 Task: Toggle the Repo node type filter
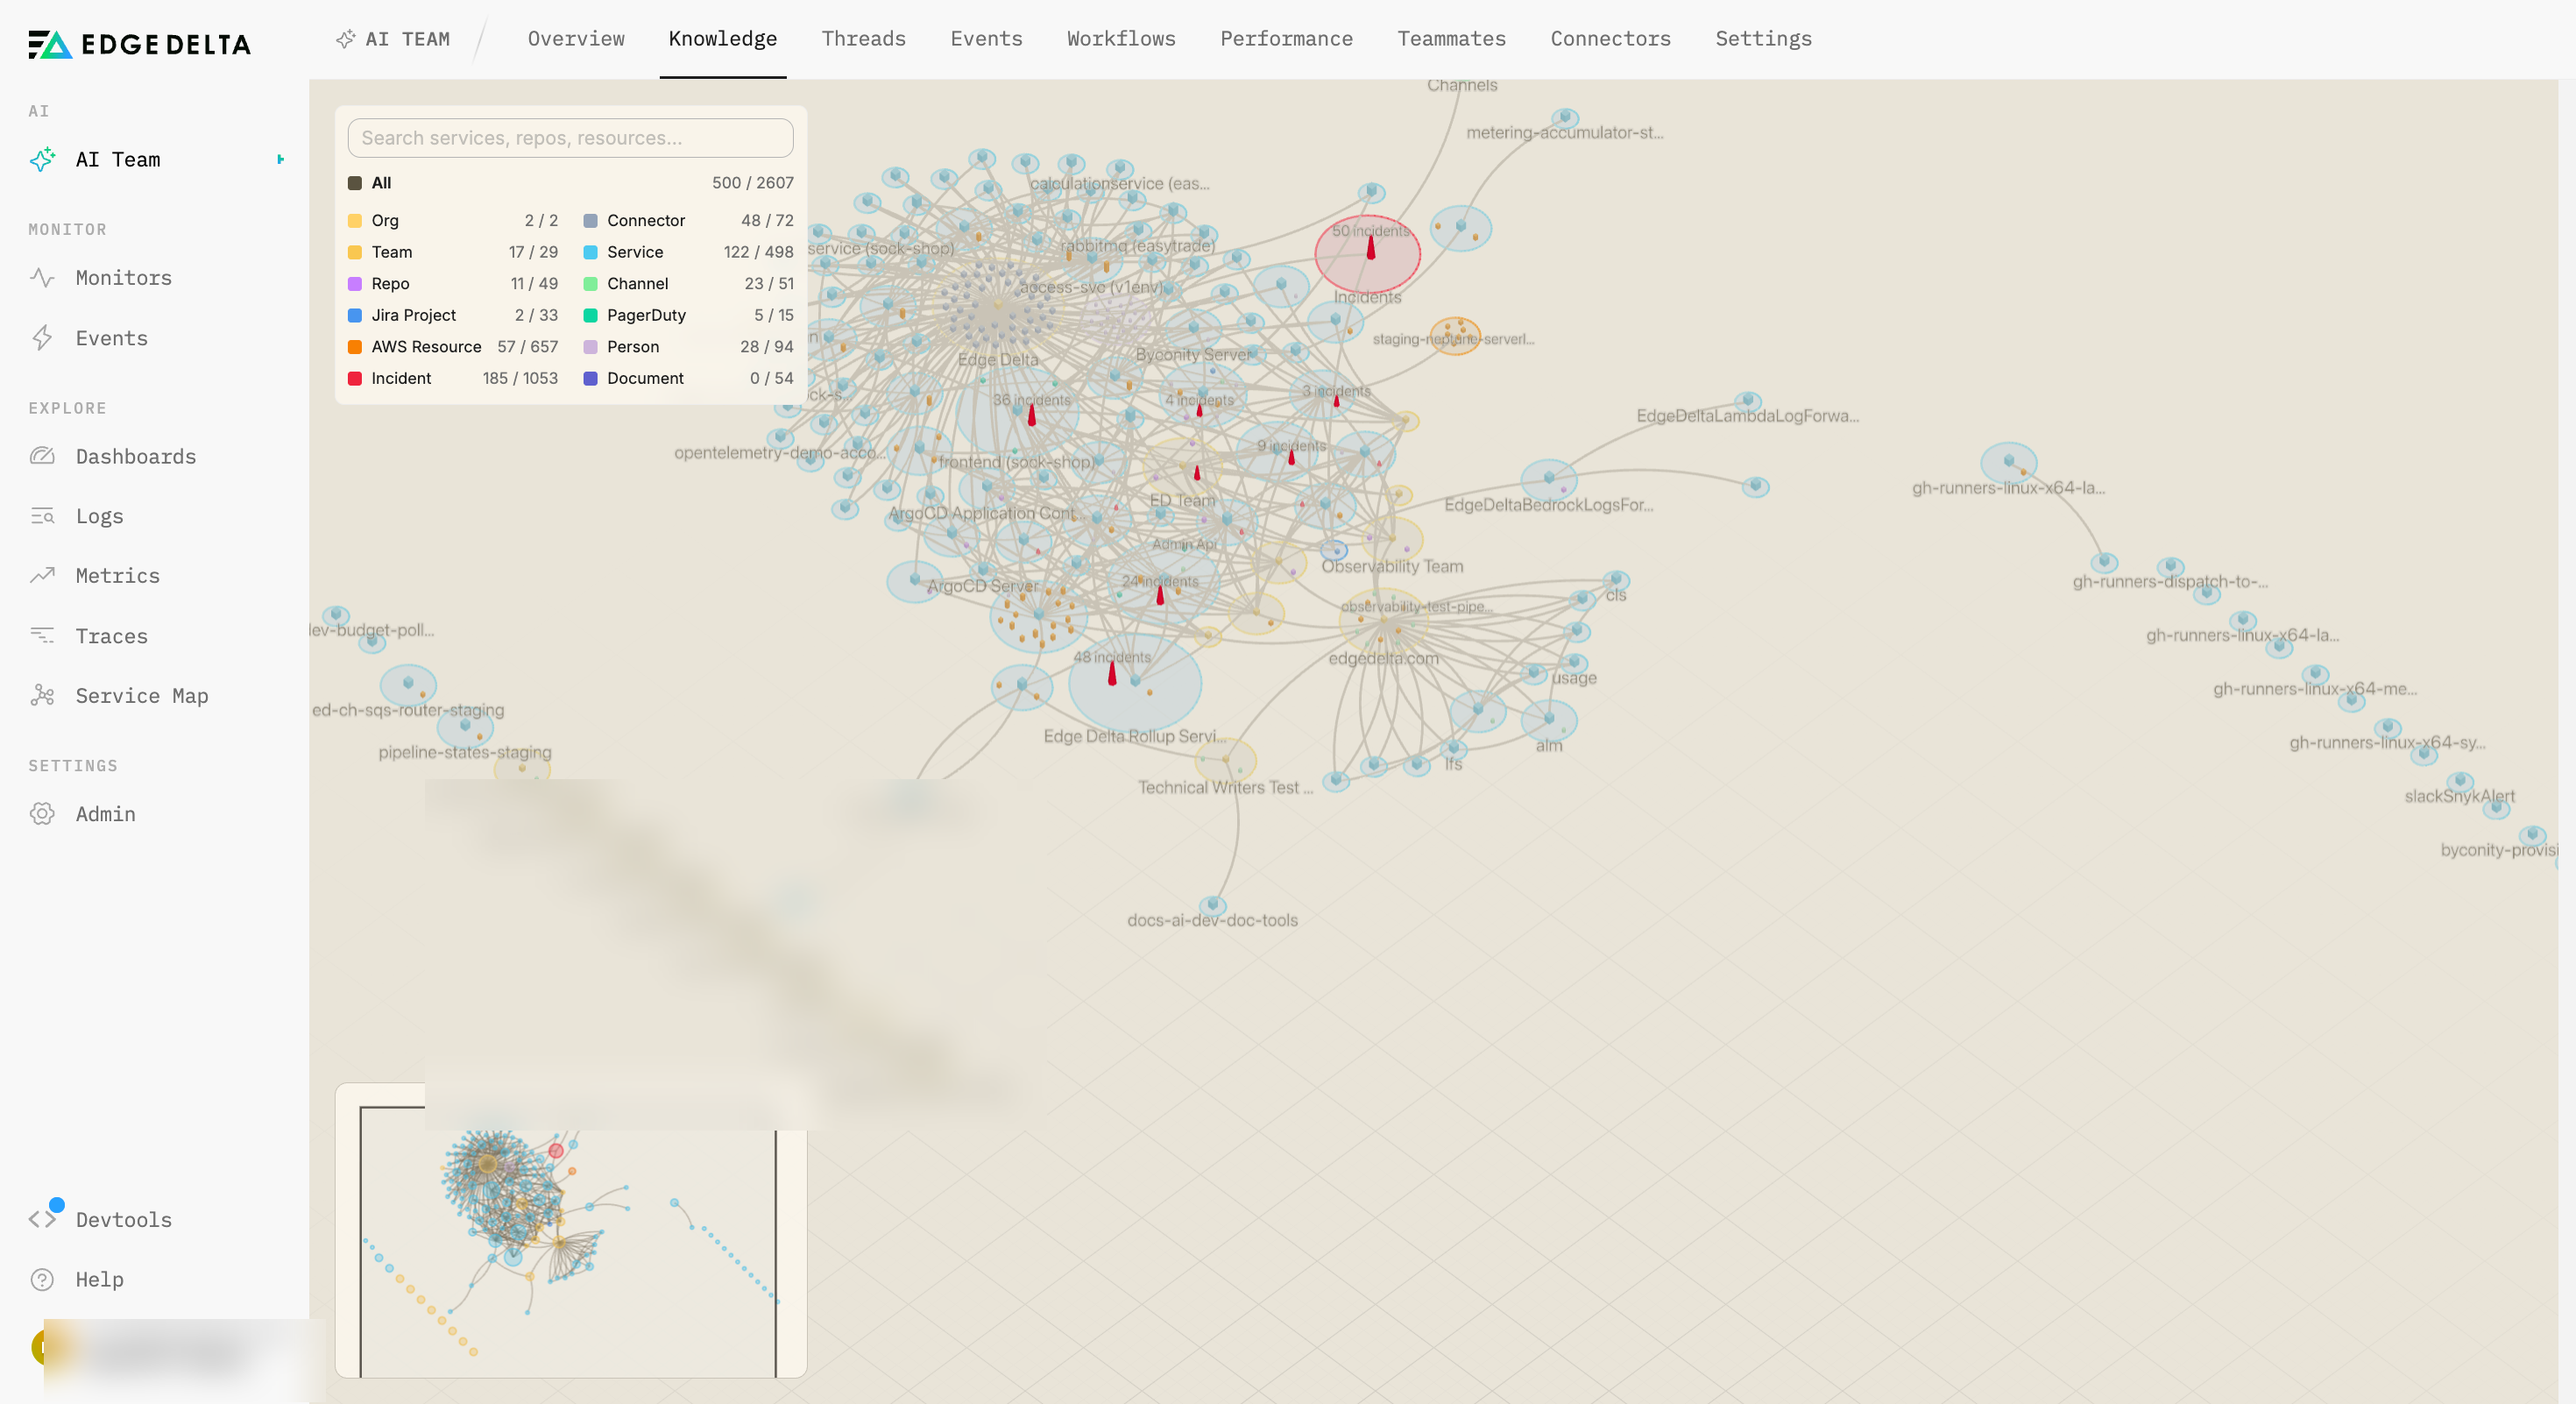tap(452, 283)
